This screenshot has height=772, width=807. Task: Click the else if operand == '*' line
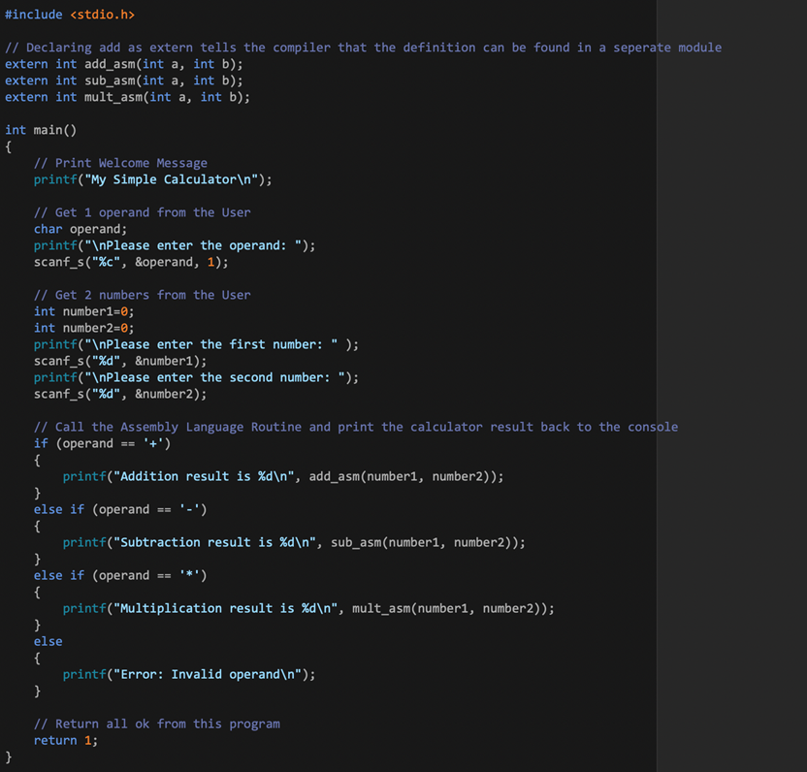click(x=120, y=575)
